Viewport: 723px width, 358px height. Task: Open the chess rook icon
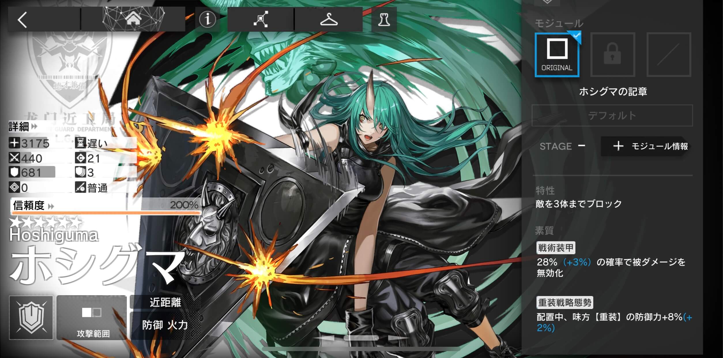pos(384,19)
